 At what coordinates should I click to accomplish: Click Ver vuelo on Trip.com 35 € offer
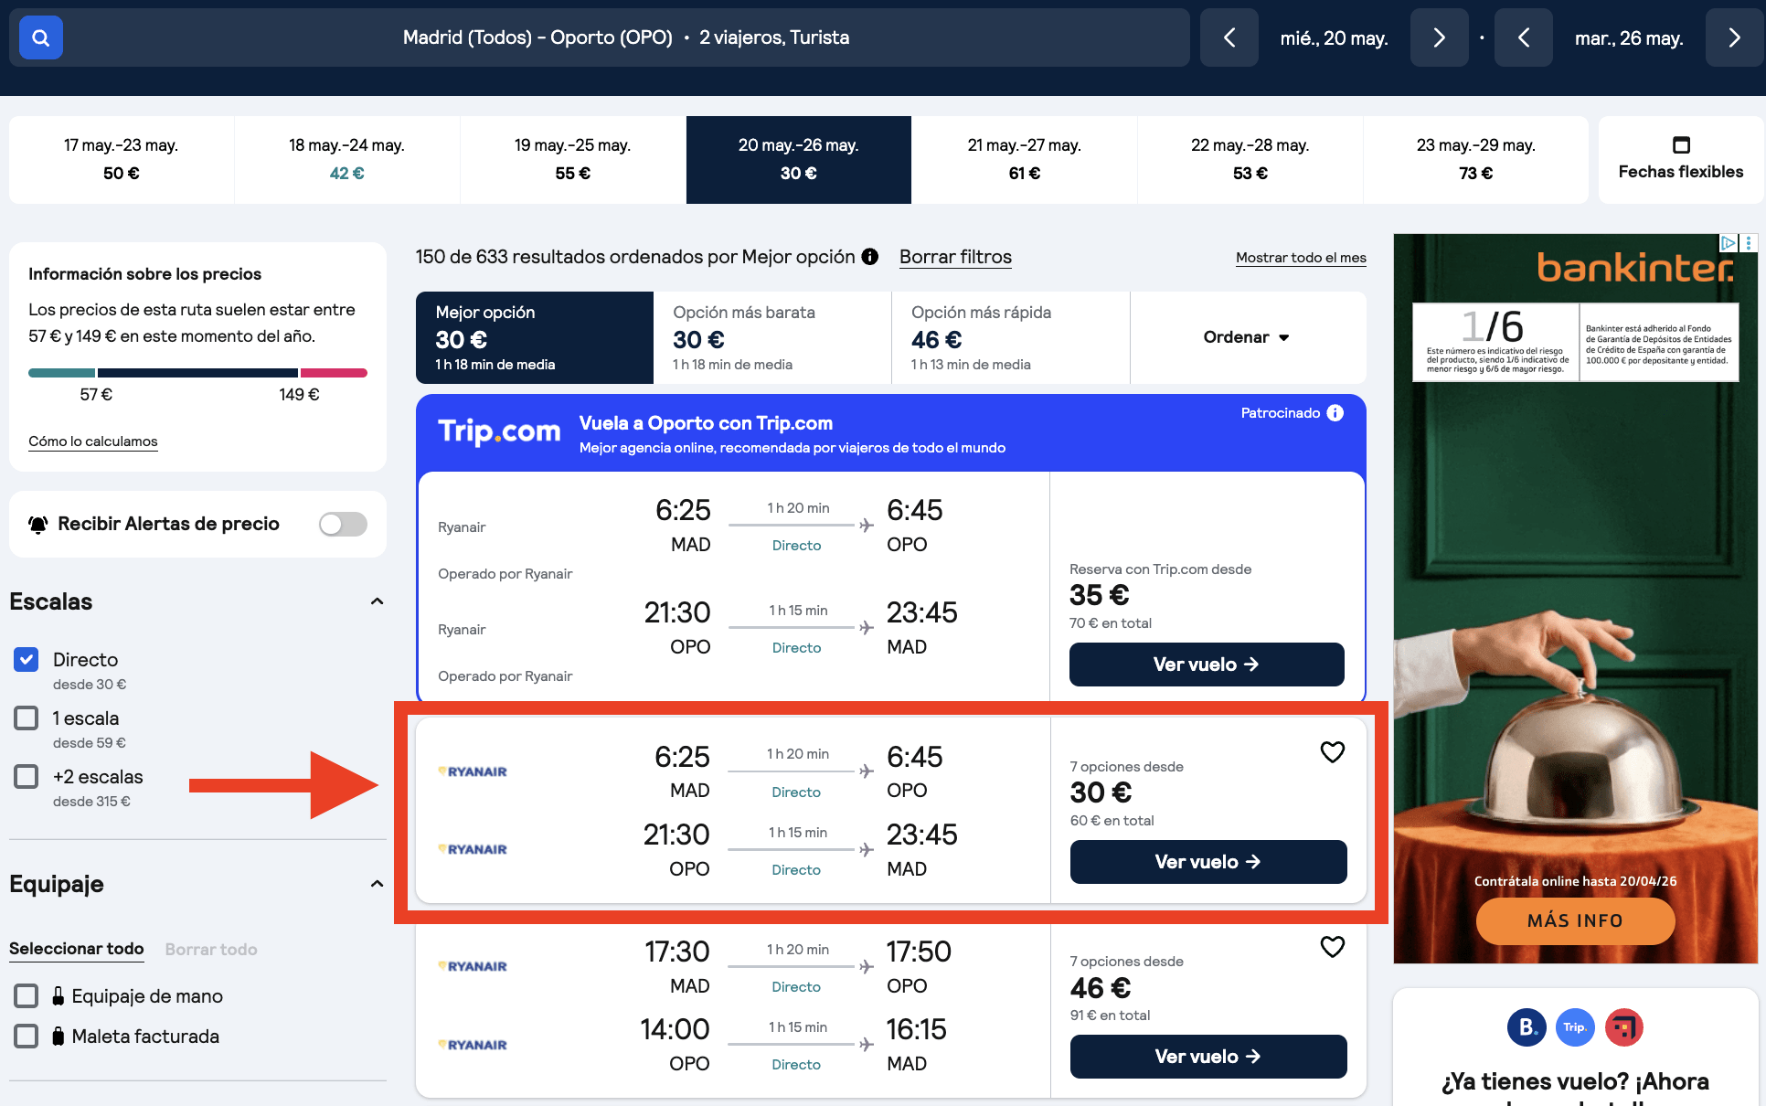click(1207, 665)
